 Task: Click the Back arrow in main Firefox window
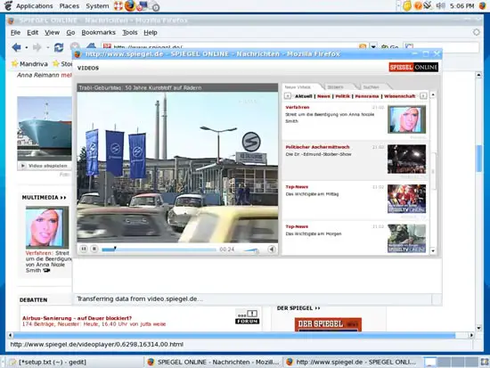(x=16, y=47)
